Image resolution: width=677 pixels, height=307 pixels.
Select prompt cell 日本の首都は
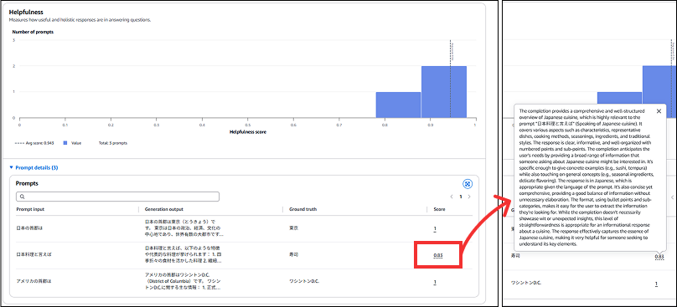tap(29, 228)
